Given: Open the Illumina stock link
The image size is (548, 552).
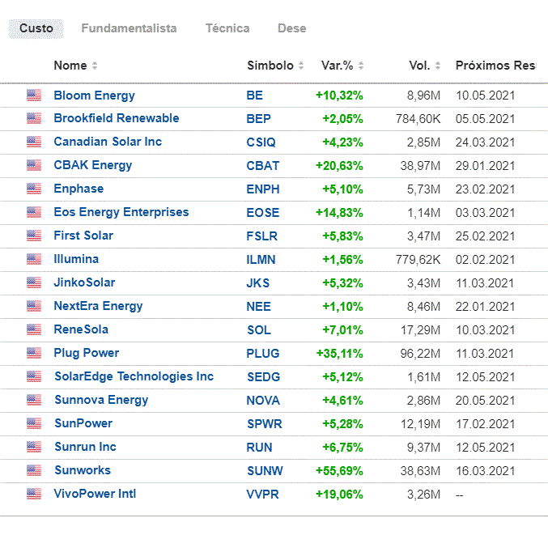Looking at the screenshot, I should [76, 259].
